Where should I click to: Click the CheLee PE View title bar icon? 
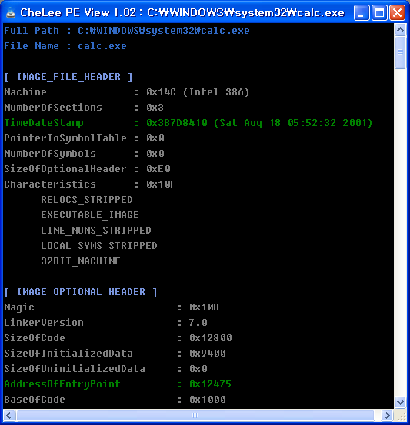11,12
